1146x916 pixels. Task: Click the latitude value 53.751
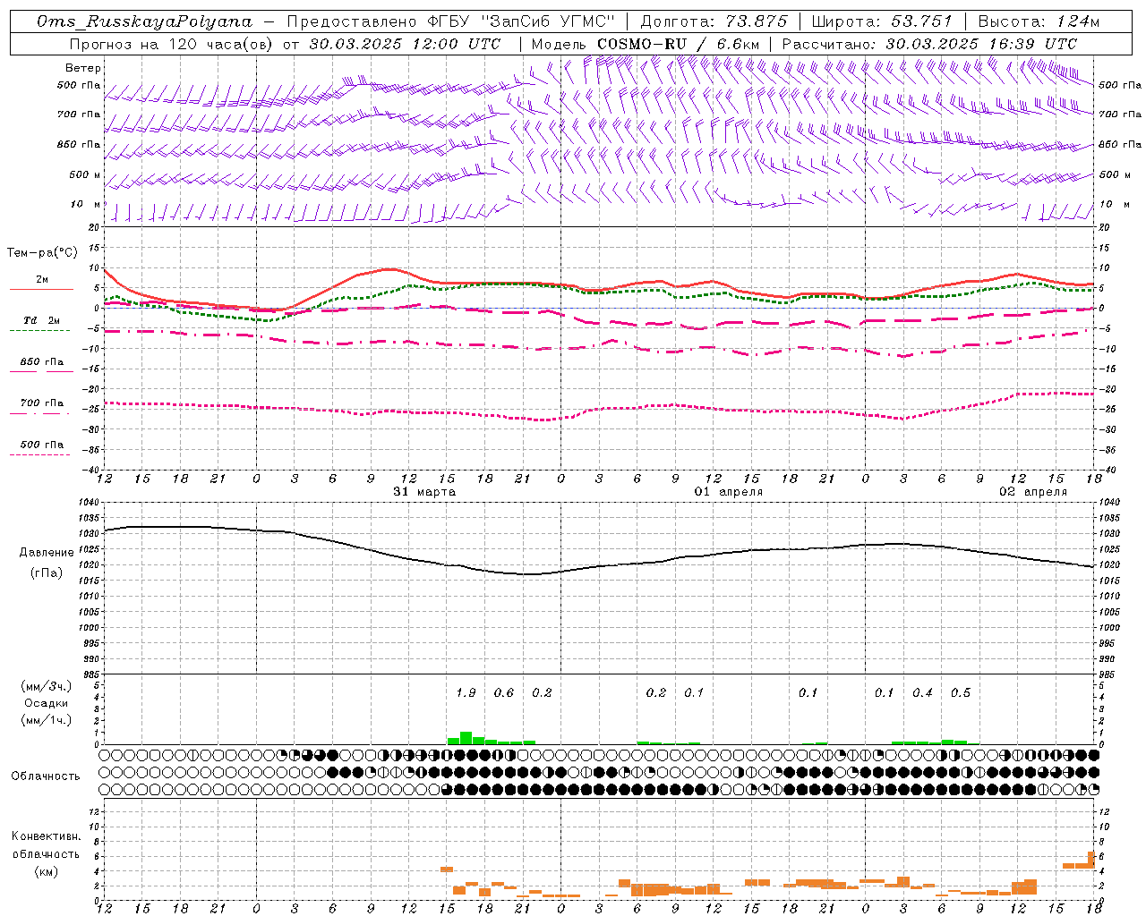[920, 21]
